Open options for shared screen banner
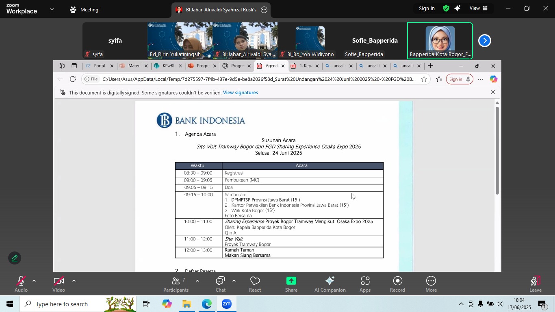555x312 pixels. coord(264,10)
